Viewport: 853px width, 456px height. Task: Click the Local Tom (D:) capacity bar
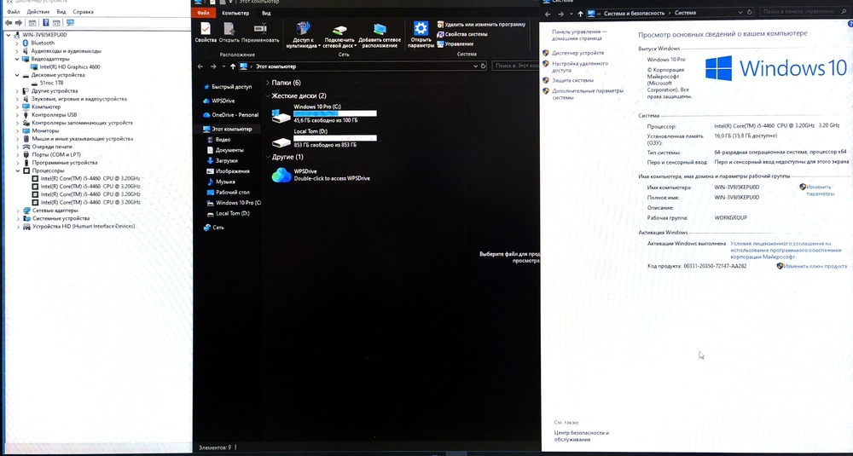[x=335, y=139]
